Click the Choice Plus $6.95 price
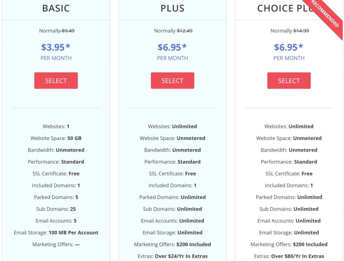344x261 pixels. pos(289,47)
